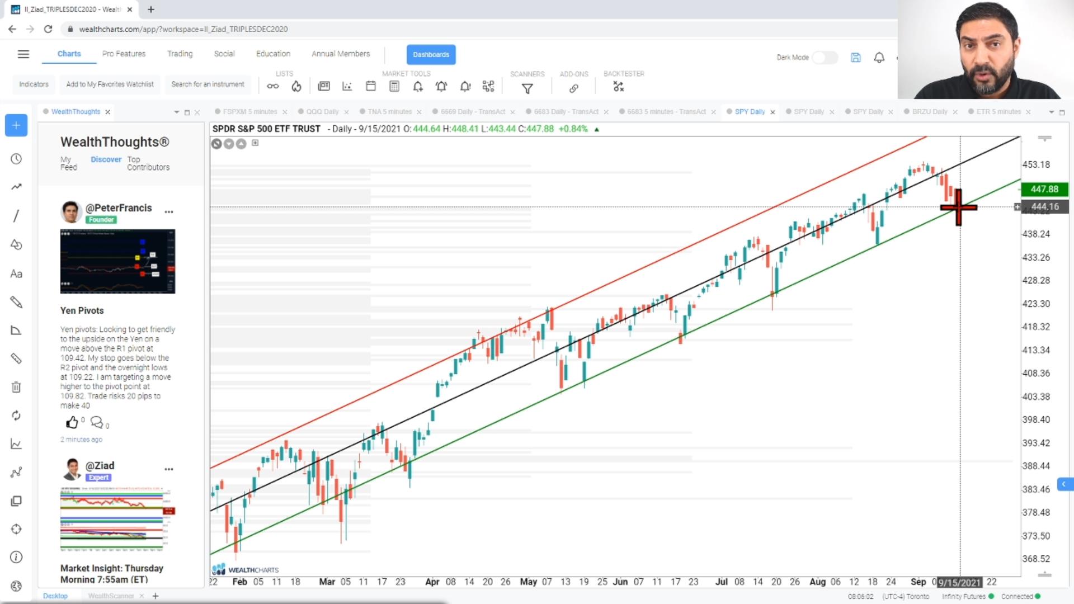Open the Trading menu
1074x604 pixels.
point(180,54)
